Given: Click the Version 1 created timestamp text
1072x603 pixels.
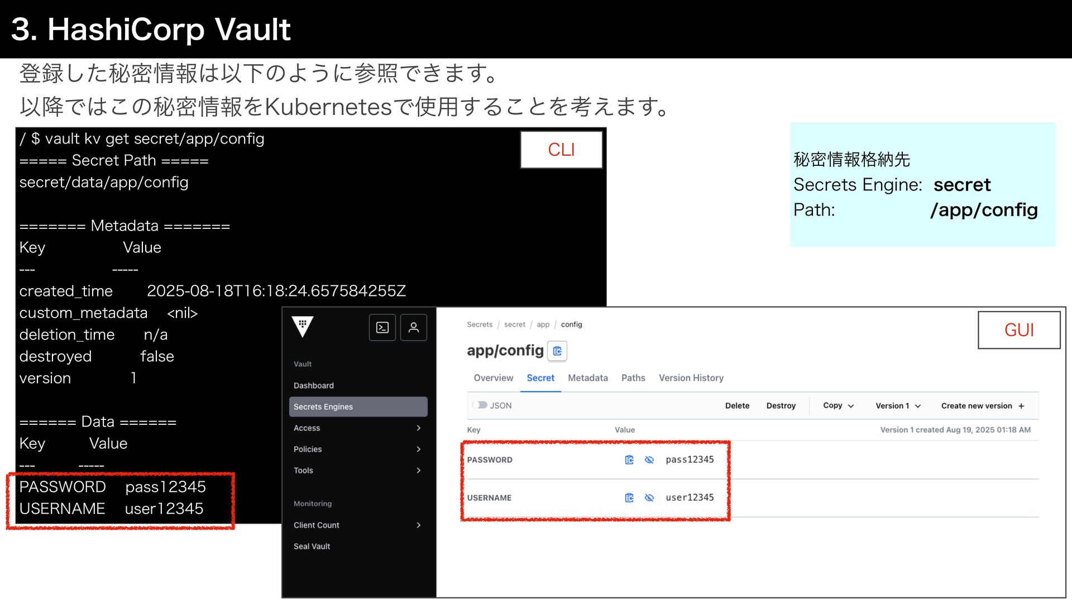Looking at the screenshot, I should [955, 430].
